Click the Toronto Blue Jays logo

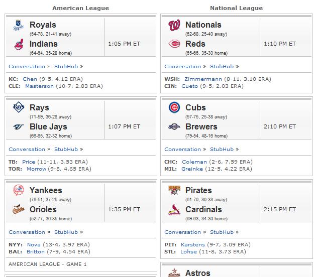click(19, 126)
